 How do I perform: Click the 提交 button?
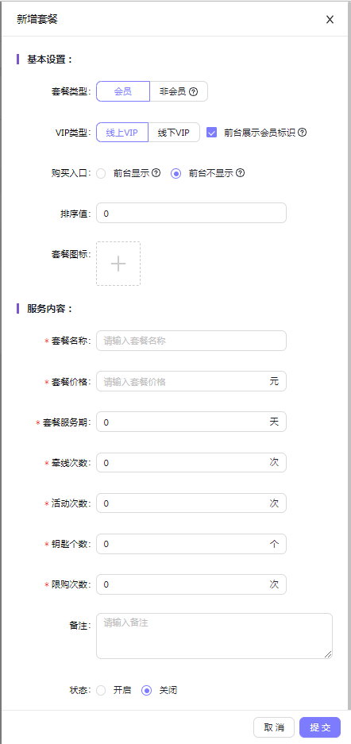pyautogui.click(x=320, y=727)
